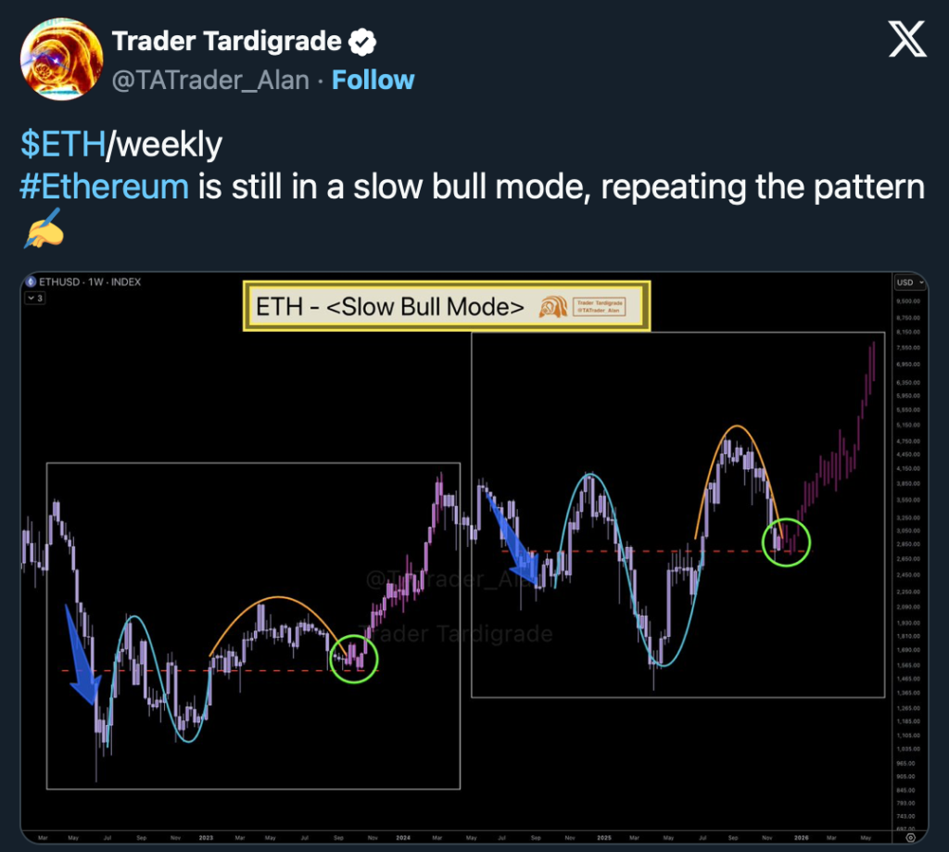Click the Trader Tardigrade logo in chart title
The width and height of the screenshot is (949, 852).
click(554, 307)
